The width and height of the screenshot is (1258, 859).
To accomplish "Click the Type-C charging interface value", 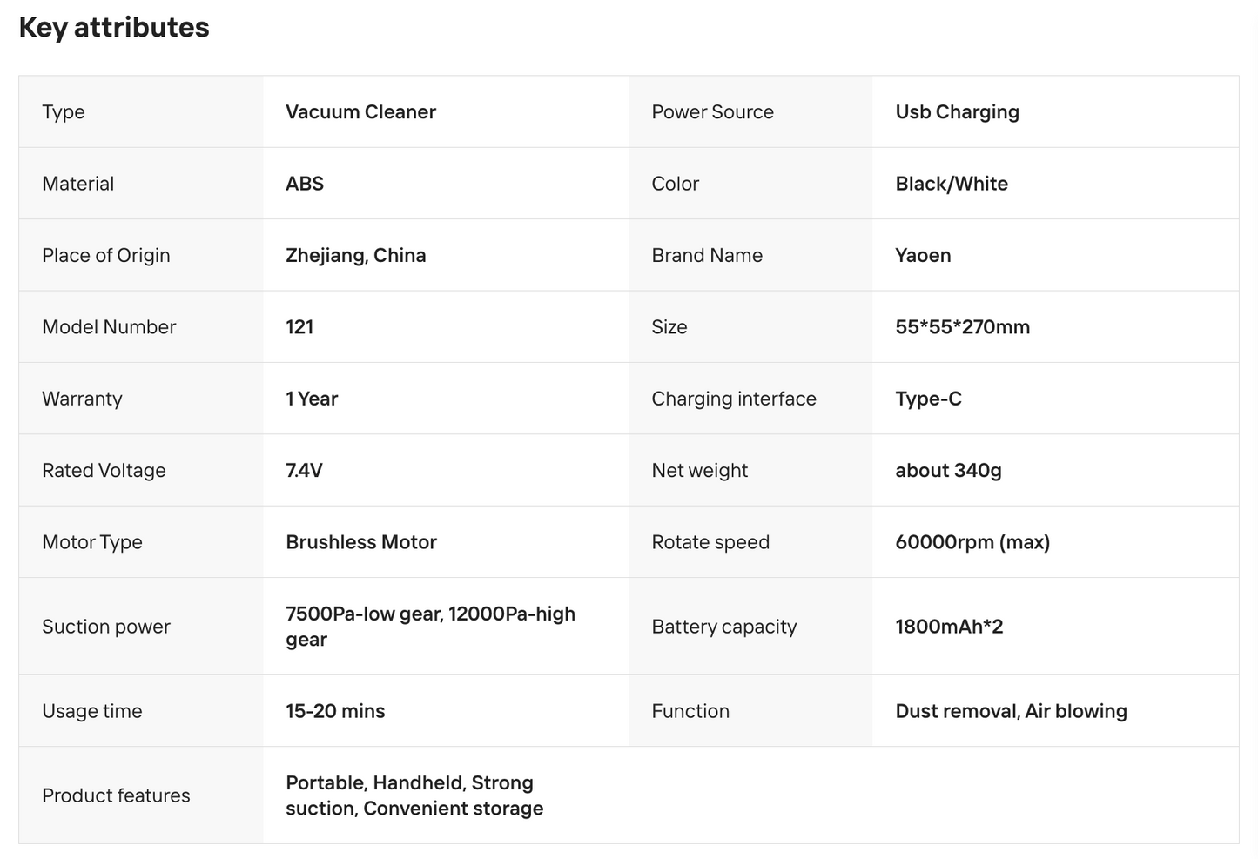I will (928, 399).
